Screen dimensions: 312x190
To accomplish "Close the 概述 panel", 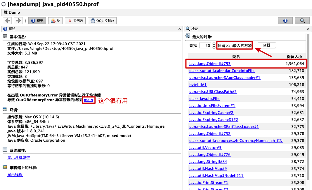I will point(179,29).
